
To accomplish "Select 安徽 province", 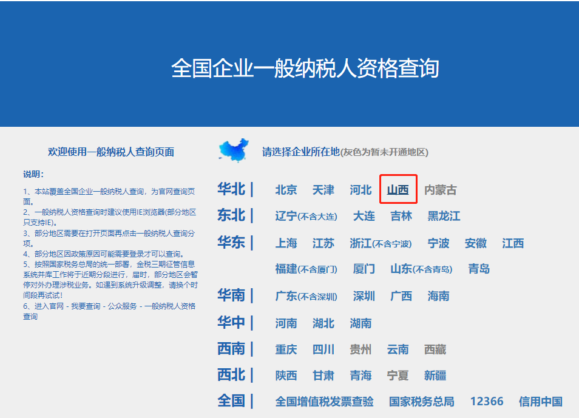I will (476, 243).
